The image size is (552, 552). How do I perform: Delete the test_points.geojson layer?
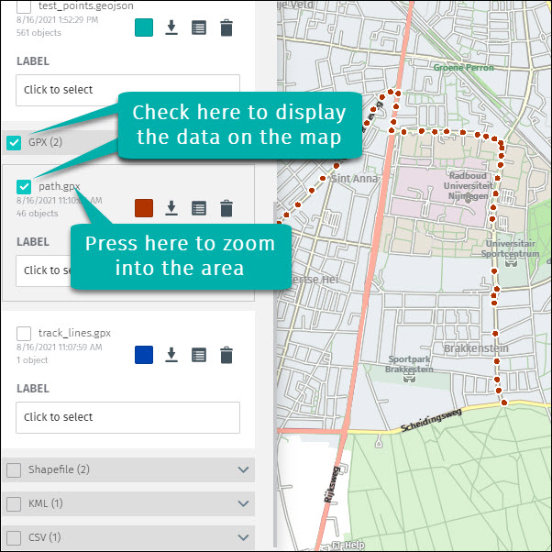point(226,28)
